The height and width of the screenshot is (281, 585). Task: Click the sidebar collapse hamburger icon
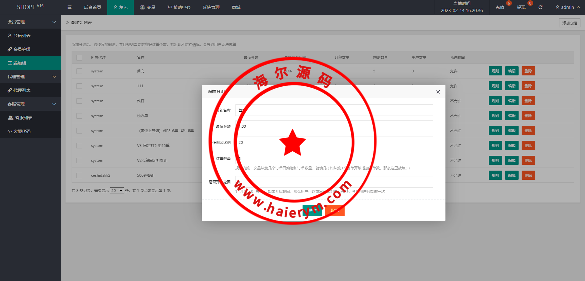click(69, 7)
